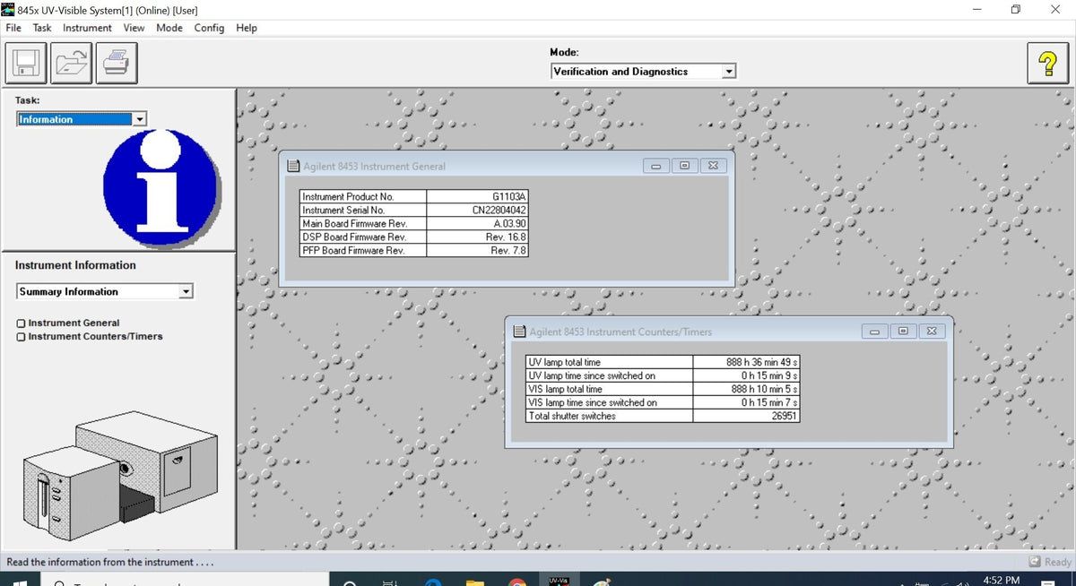Image resolution: width=1076 pixels, height=586 pixels.
Task: Click the Agilent 8453 Instrument General title bar
Action: pos(507,166)
